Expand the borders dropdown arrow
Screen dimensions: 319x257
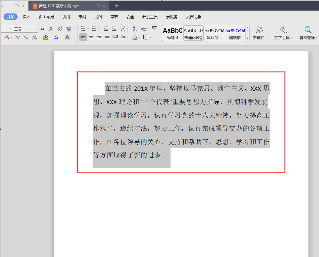151,37
